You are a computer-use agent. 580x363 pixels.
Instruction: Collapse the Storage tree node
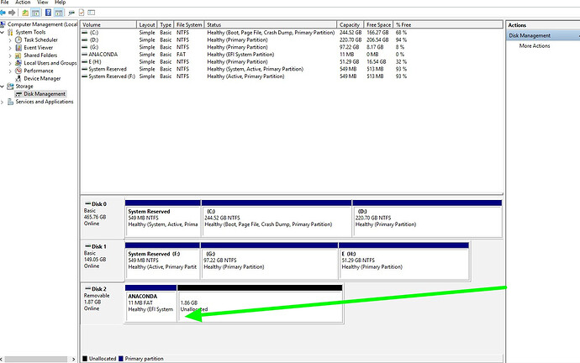3,87
